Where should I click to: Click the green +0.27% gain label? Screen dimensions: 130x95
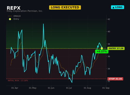coord(102,52)
